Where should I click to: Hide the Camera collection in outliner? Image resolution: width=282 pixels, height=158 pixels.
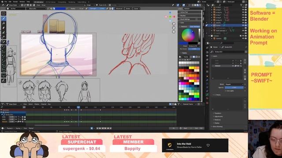click(x=243, y=36)
